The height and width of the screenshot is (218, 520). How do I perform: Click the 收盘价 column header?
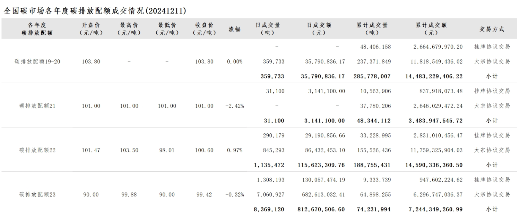(205, 29)
